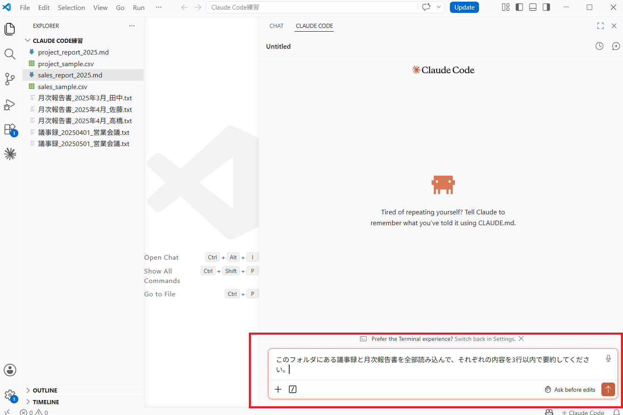Maximize the Claude Code panel
The height and width of the screenshot is (415, 623).
point(600,26)
